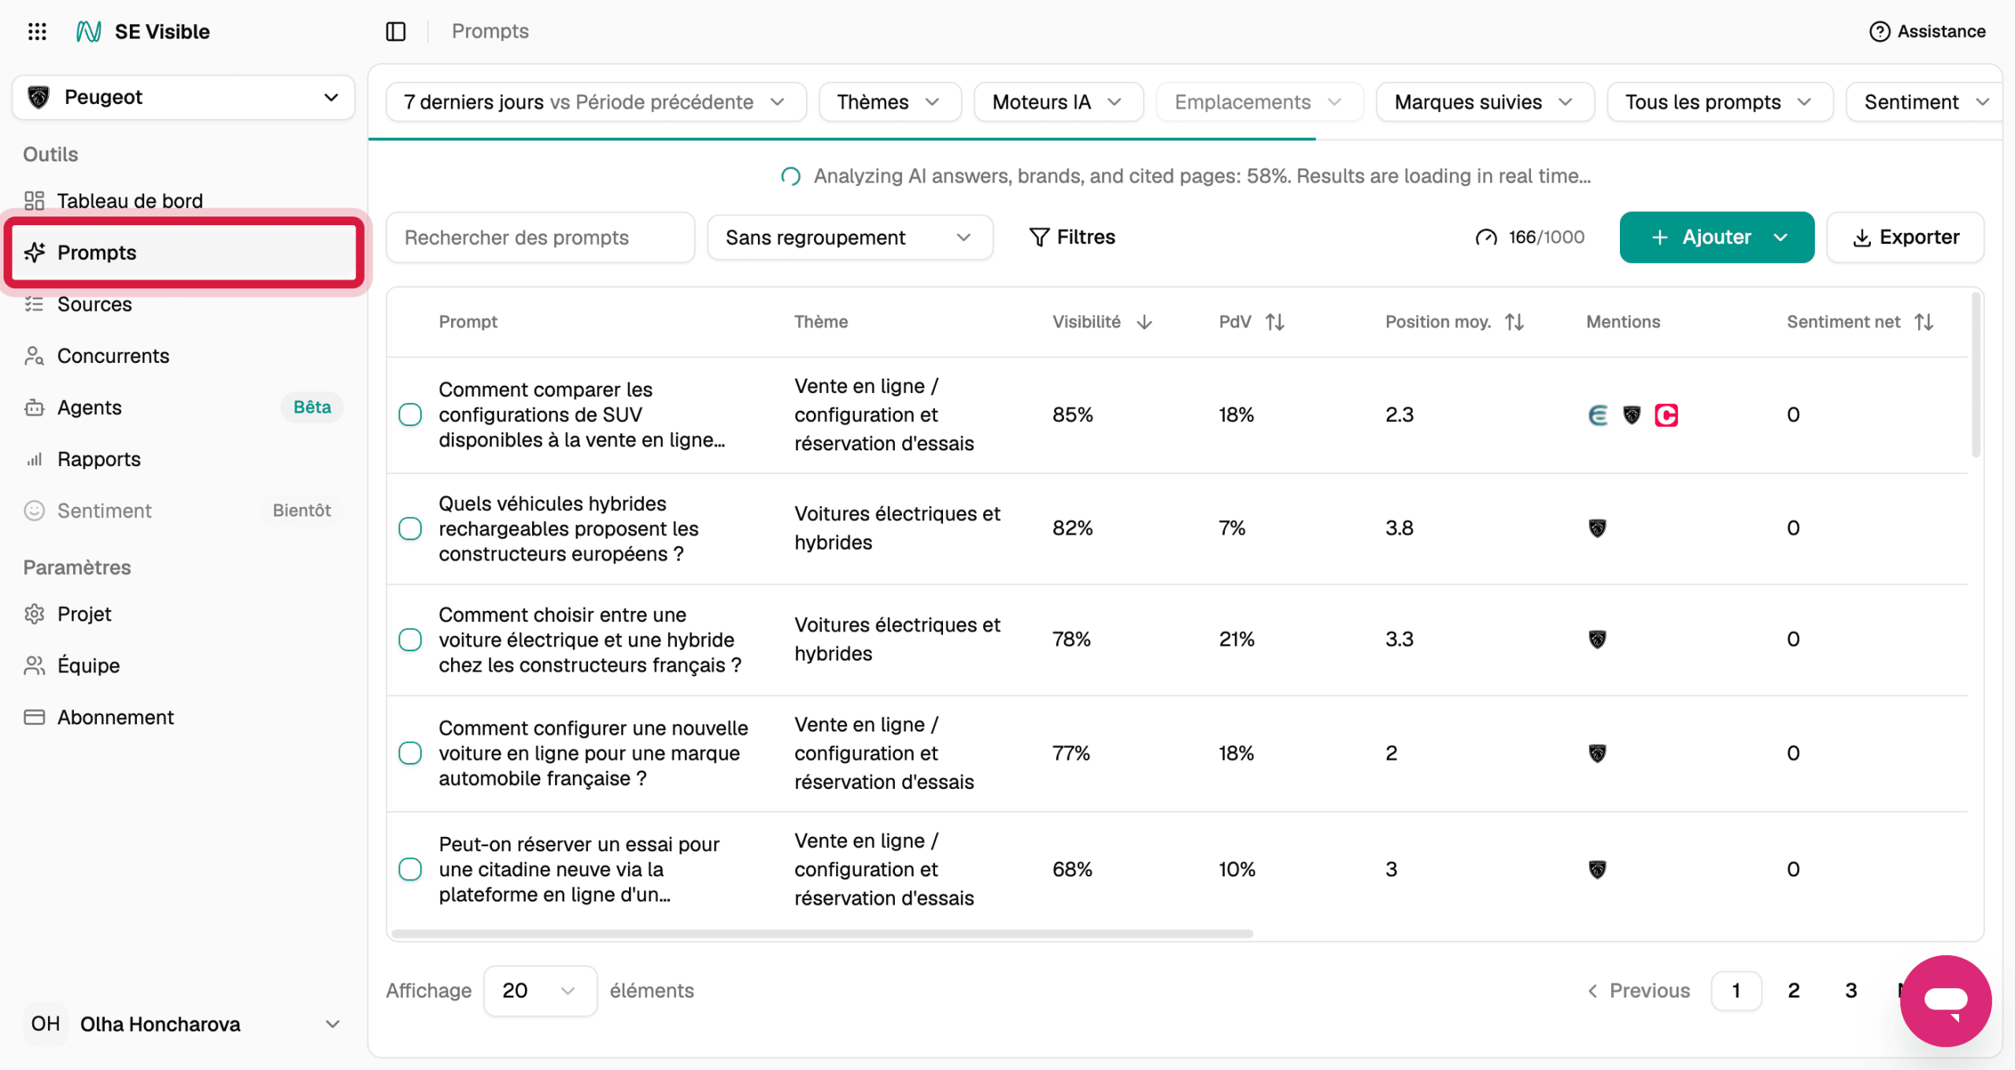Open Marques suivies dropdown
The image size is (2015, 1070).
pyautogui.click(x=1484, y=102)
